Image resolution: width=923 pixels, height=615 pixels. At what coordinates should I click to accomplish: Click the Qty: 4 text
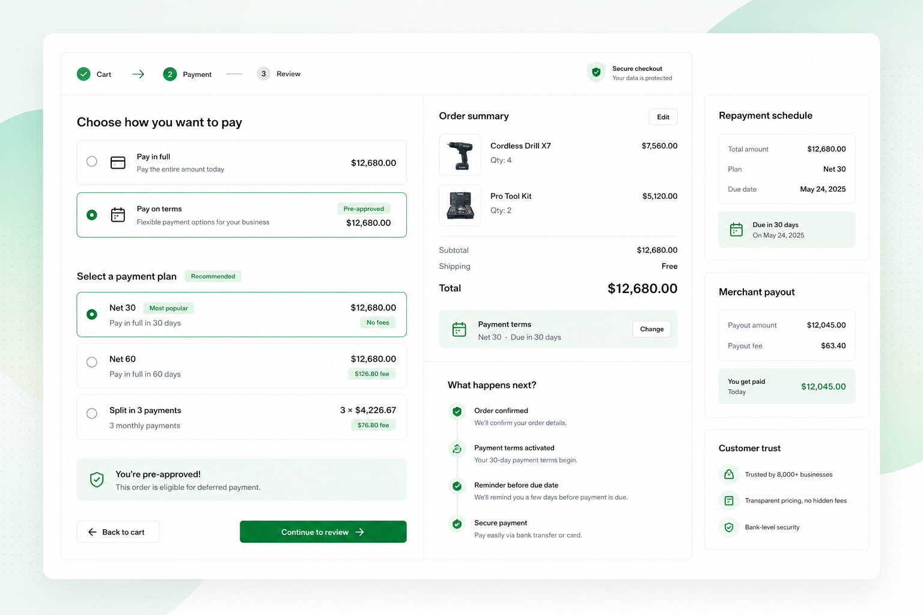coord(501,160)
